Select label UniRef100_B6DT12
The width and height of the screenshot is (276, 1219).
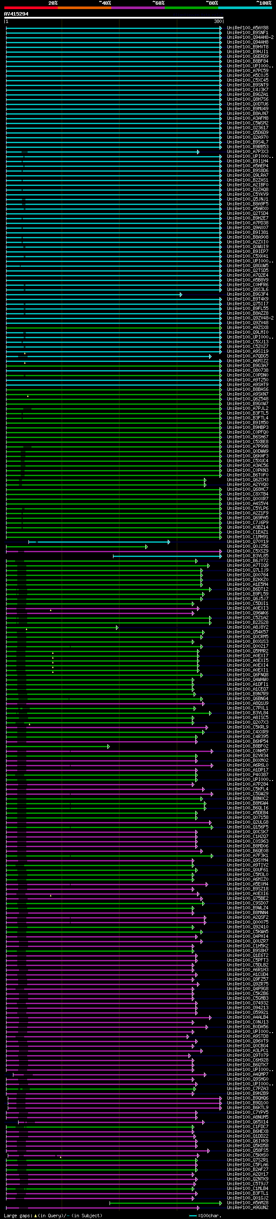(248, 589)
